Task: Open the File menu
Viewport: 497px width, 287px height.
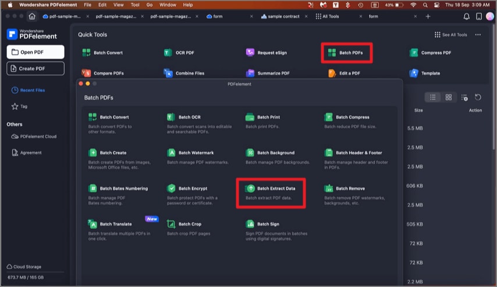Action: (87, 5)
